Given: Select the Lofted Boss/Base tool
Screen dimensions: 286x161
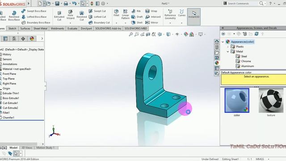Looking at the screenshot, I should (x=34, y=17).
